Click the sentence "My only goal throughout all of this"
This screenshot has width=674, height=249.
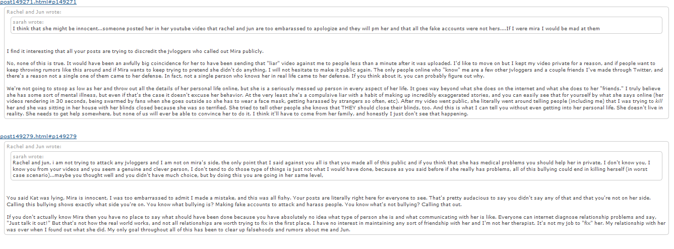pos(176,229)
